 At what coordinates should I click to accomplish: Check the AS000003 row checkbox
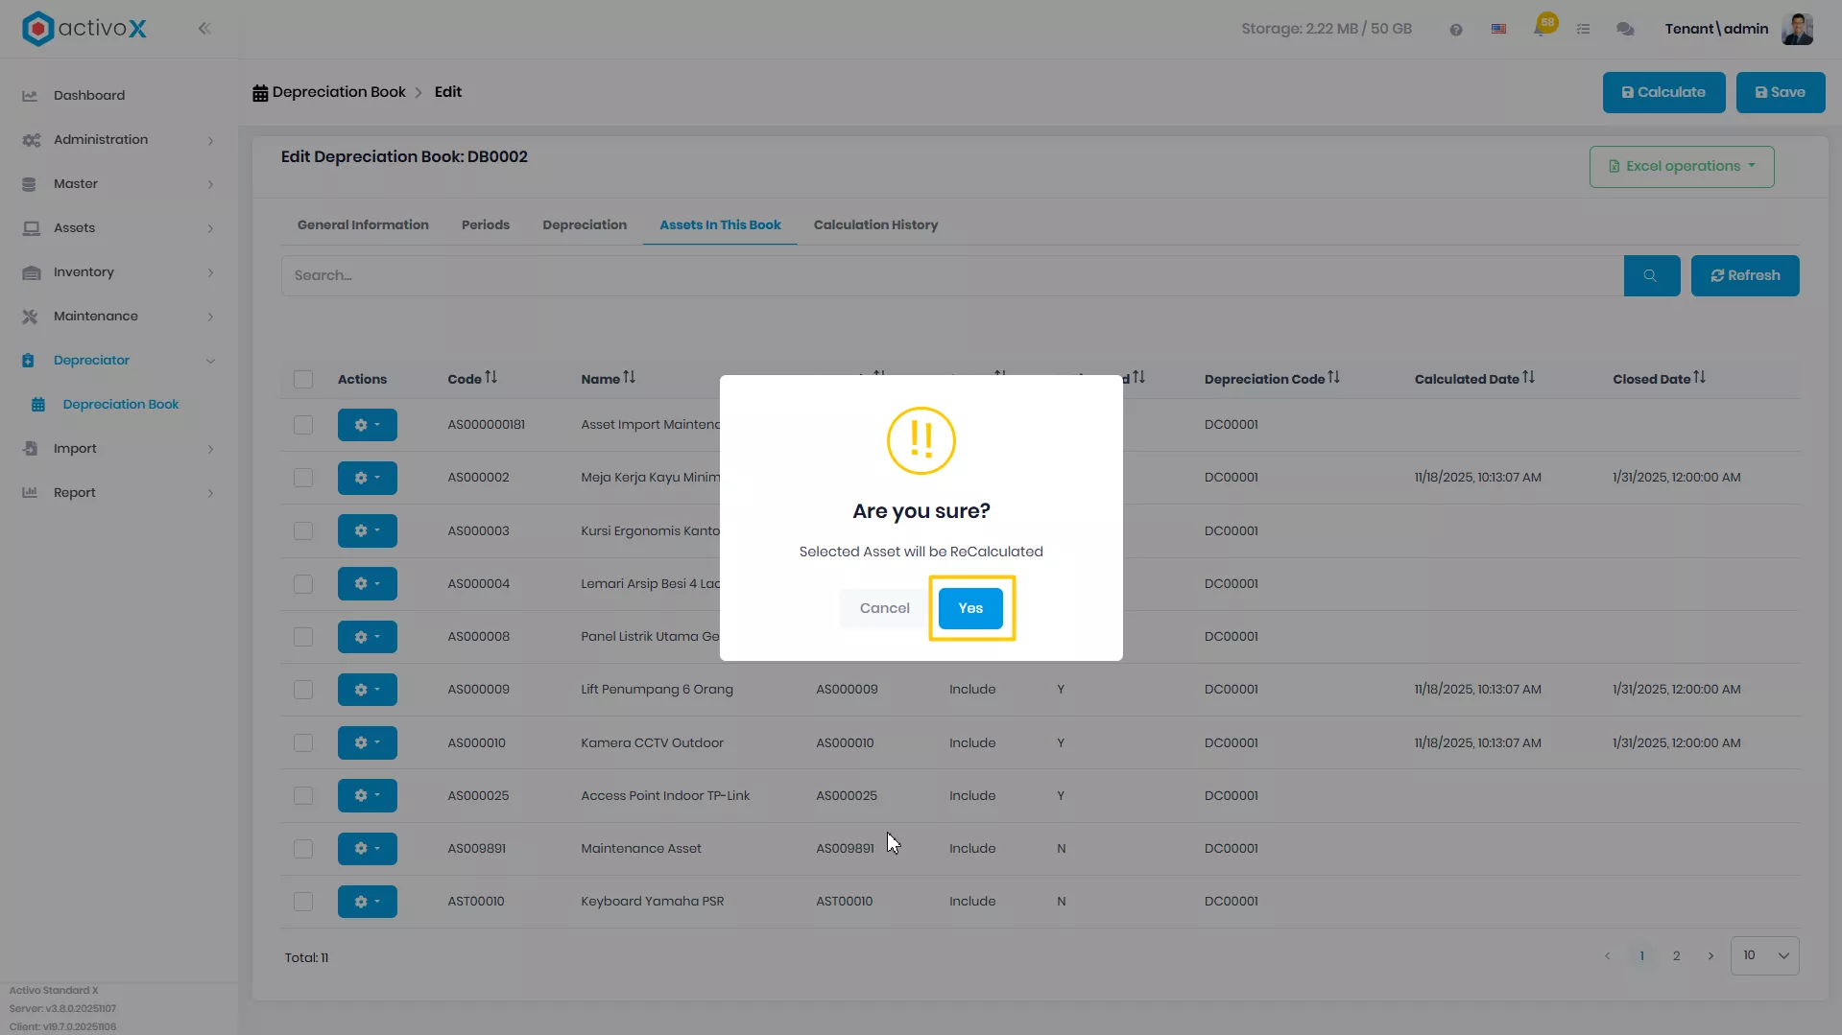pos(303,530)
